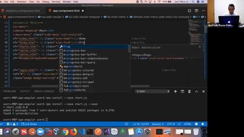Click the errors and warnings counter
The width and height of the screenshot is (244, 137).
12,124
